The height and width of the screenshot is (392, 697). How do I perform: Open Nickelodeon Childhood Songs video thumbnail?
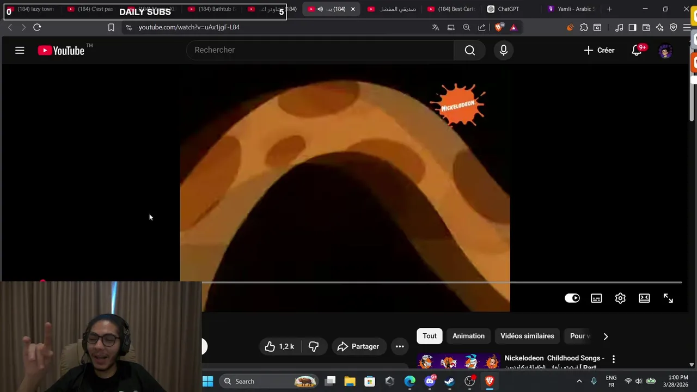tap(459, 361)
